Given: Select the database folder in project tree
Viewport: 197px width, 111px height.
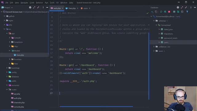Looking at the screenshot, I should [15, 76].
